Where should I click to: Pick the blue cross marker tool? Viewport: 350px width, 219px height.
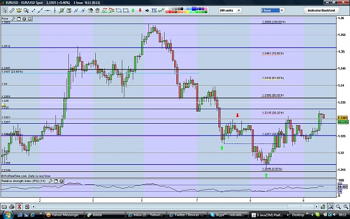coord(76,11)
